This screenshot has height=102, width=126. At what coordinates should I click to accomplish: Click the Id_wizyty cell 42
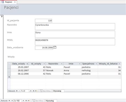[x=37, y=74]
